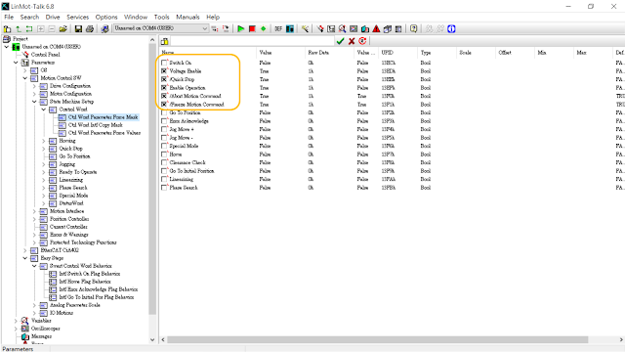This screenshot has height=352, width=625.
Task: Click the first icon in the main toolbar
Action: click(x=7, y=28)
